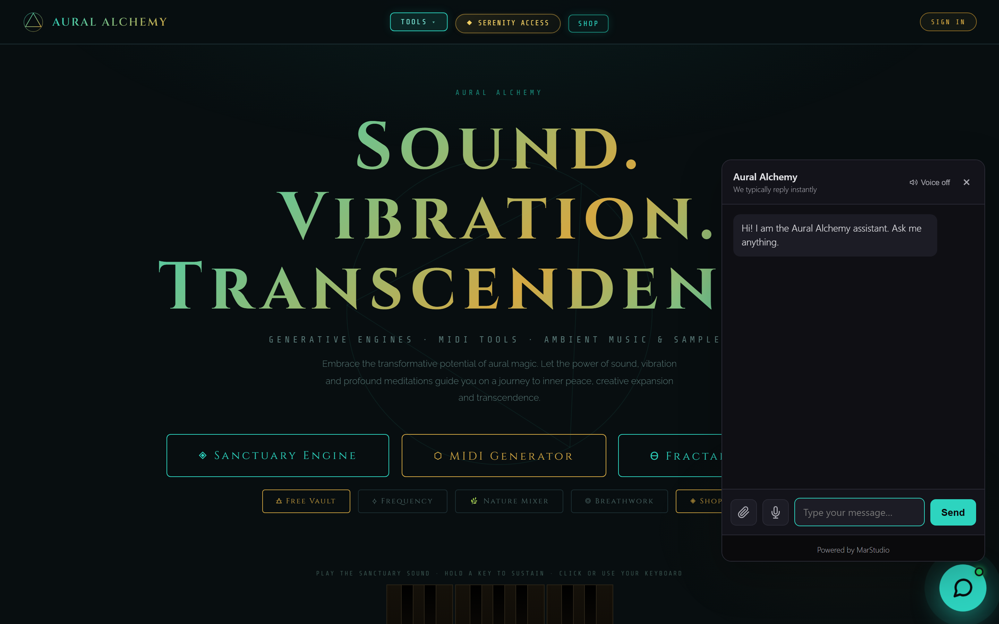Open the Fractal tool button
This screenshot has height=624, width=999.
click(670, 456)
